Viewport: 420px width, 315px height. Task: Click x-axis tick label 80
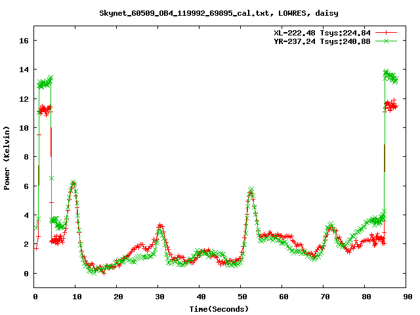coord(366,297)
